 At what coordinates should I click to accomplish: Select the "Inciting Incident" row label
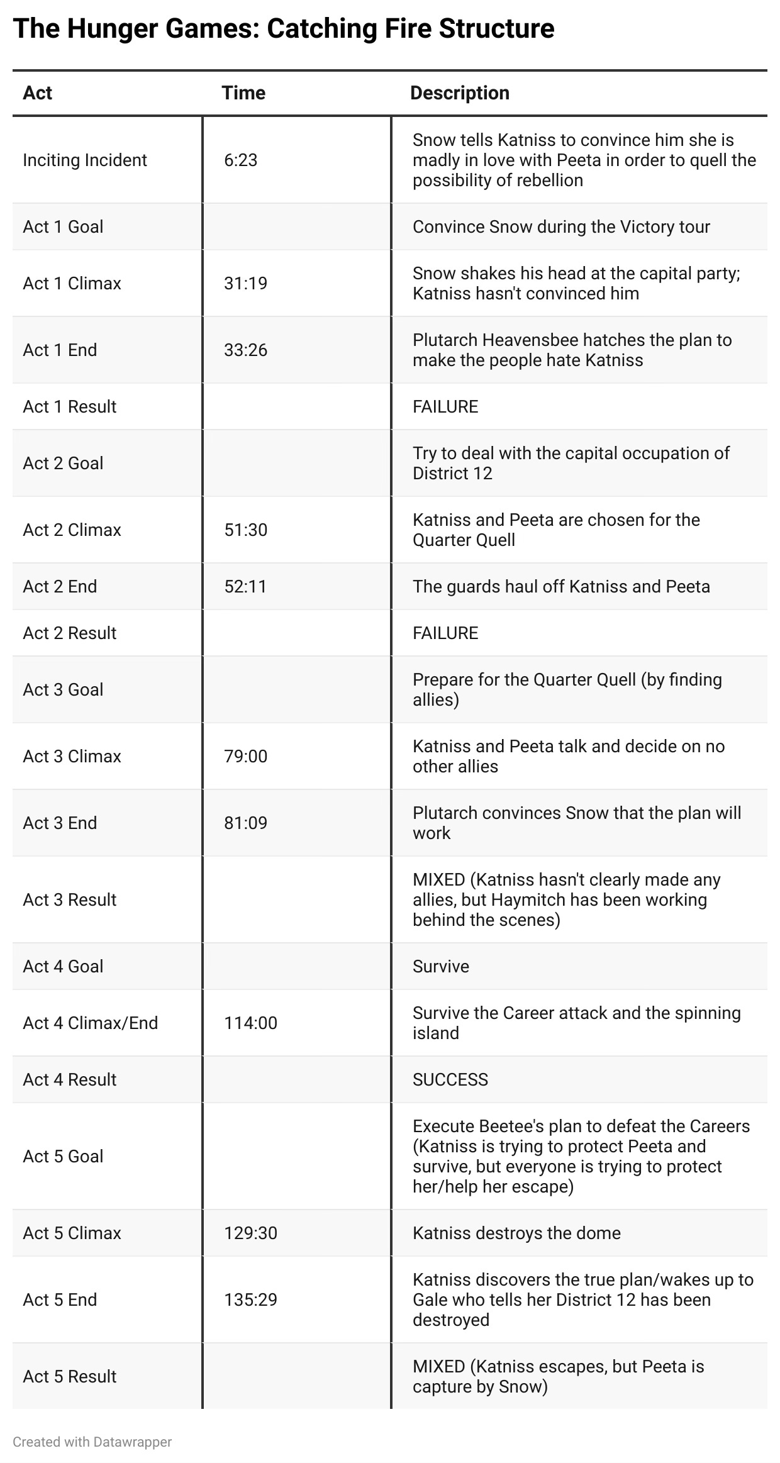pyautogui.click(x=85, y=160)
